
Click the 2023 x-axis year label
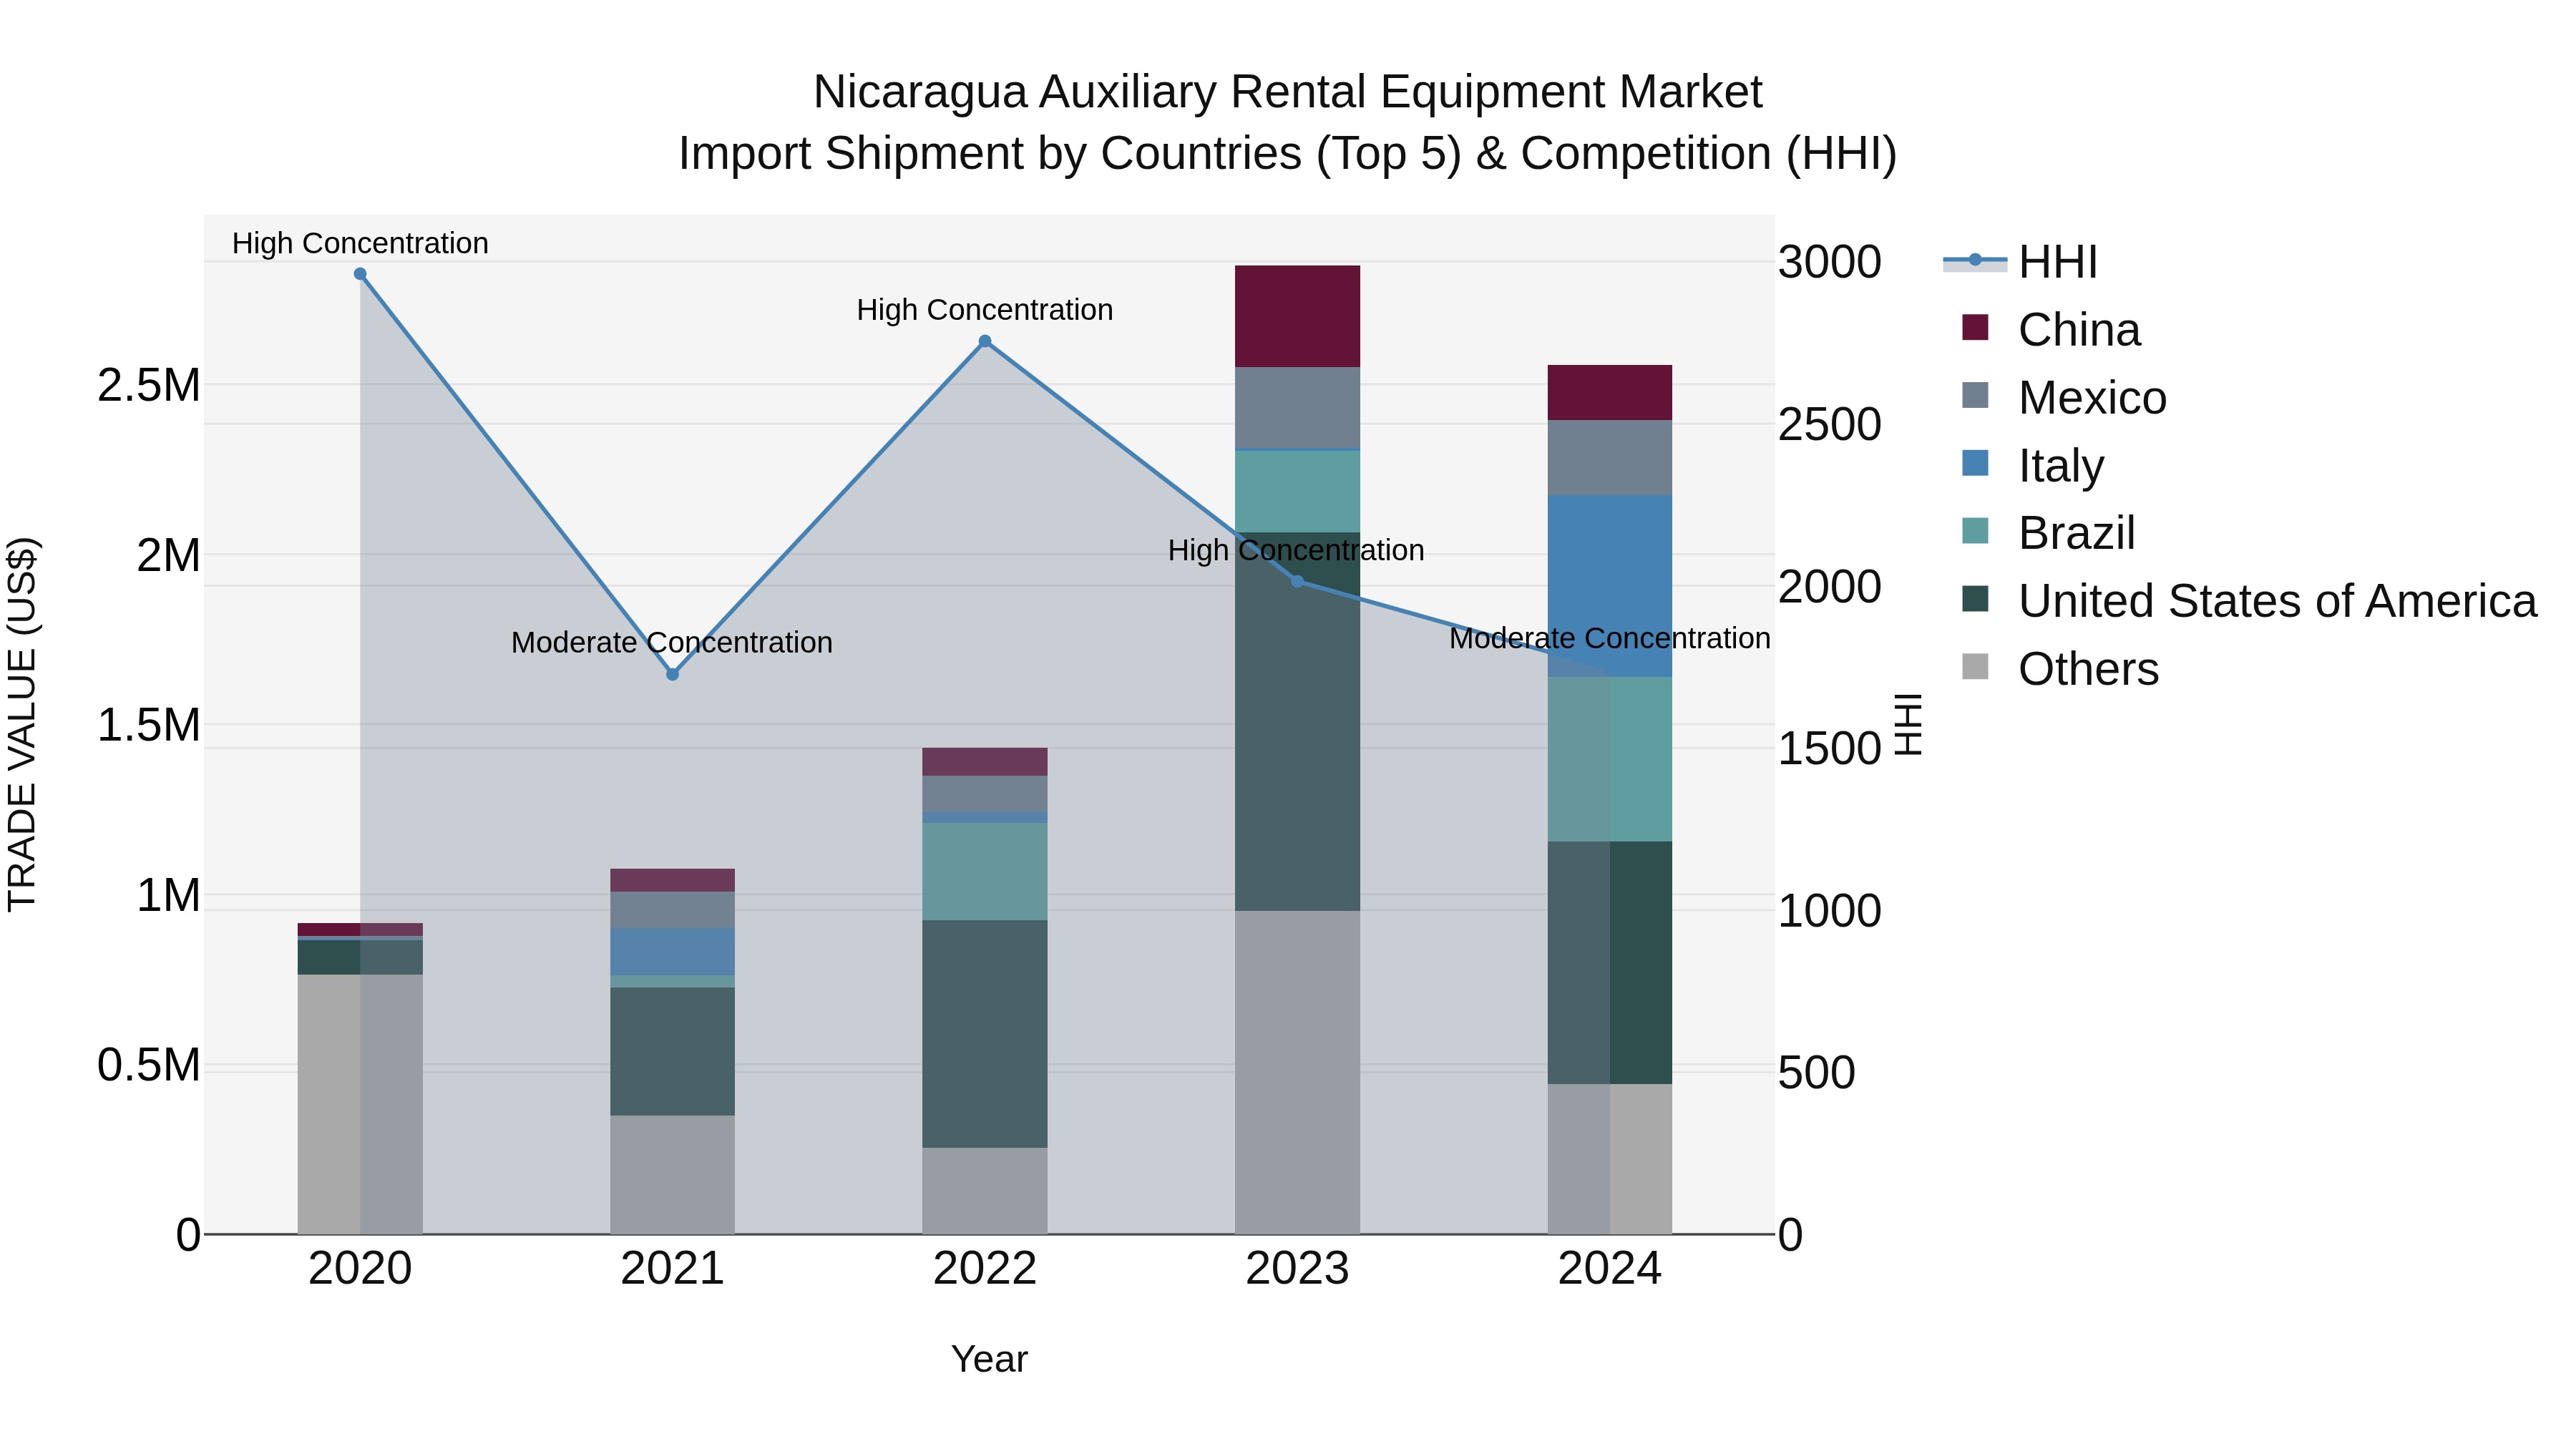coord(1297,1269)
